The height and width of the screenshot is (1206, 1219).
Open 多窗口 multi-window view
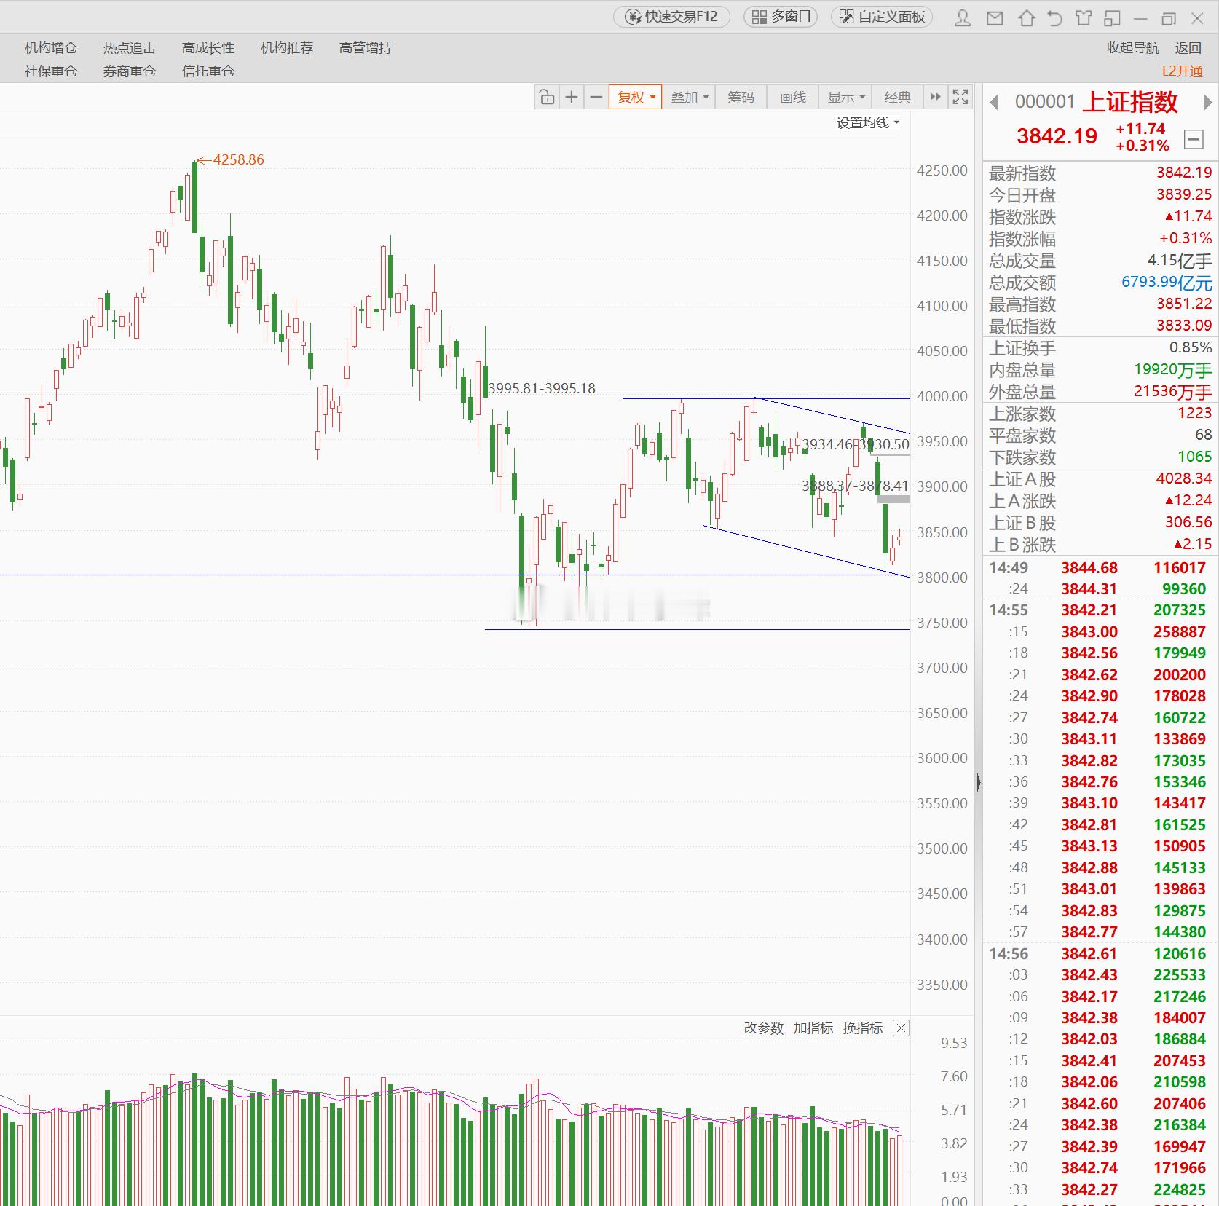point(781,17)
